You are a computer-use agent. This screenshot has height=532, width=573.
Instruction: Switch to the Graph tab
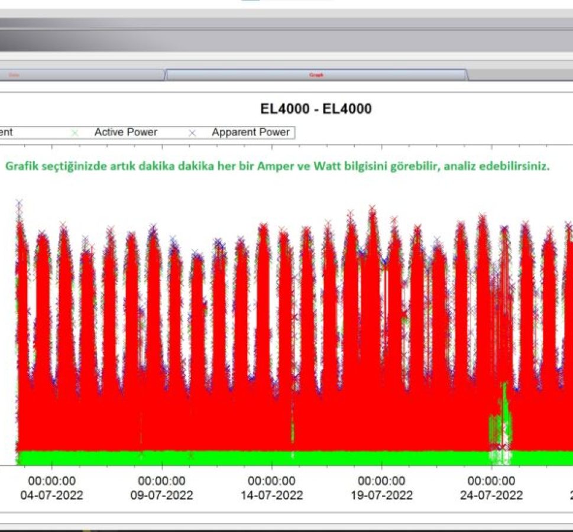click(316, 75)
